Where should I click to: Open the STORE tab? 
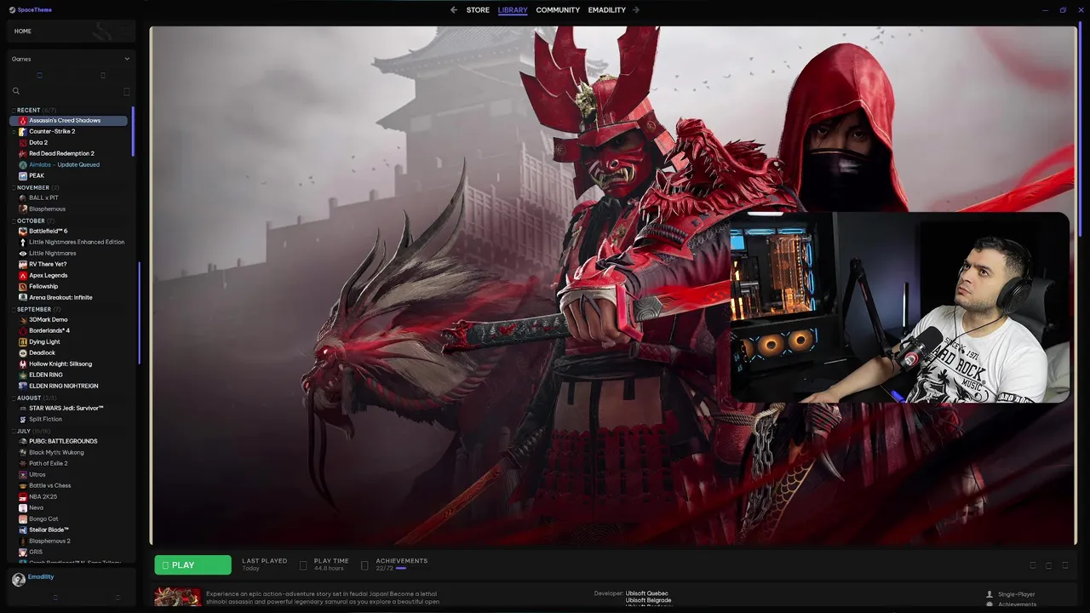point(478,10)
